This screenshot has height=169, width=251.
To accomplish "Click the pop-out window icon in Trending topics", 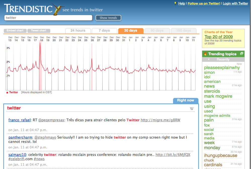I will click(241, 54).
